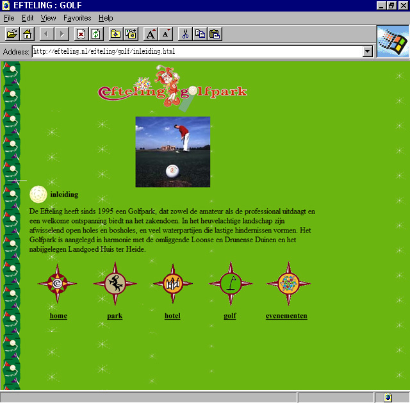Follow the evenementen text link
This screenshot has height=403, width=410.
coord(286,316)
